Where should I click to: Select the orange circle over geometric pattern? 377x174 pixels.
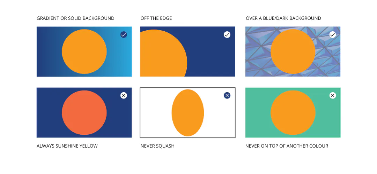[293, 52]
